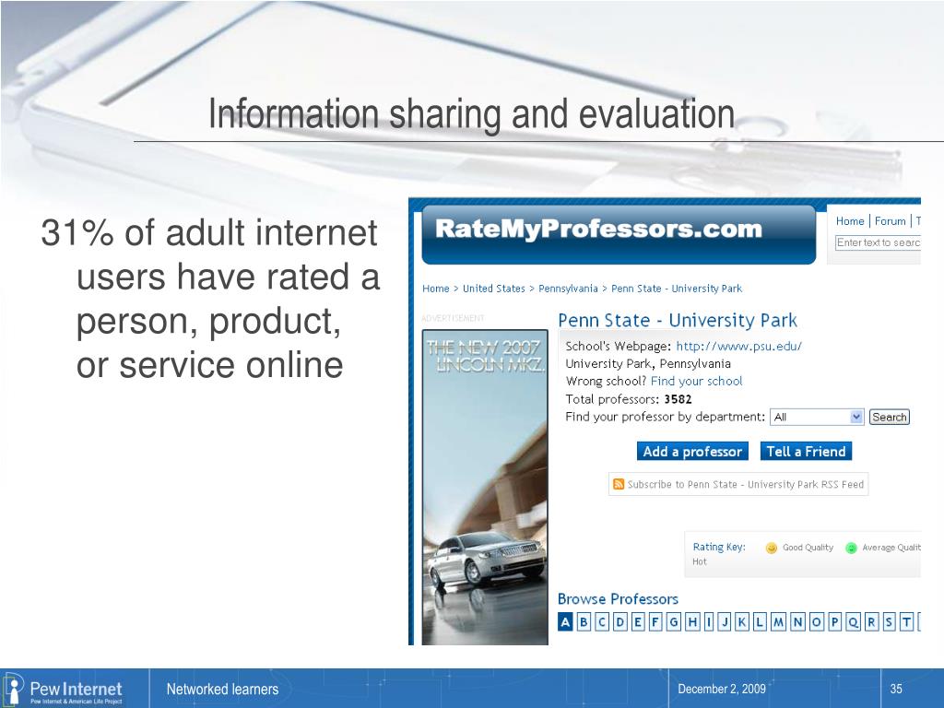Click the Networked learners footer text

[x=222, y=689]
